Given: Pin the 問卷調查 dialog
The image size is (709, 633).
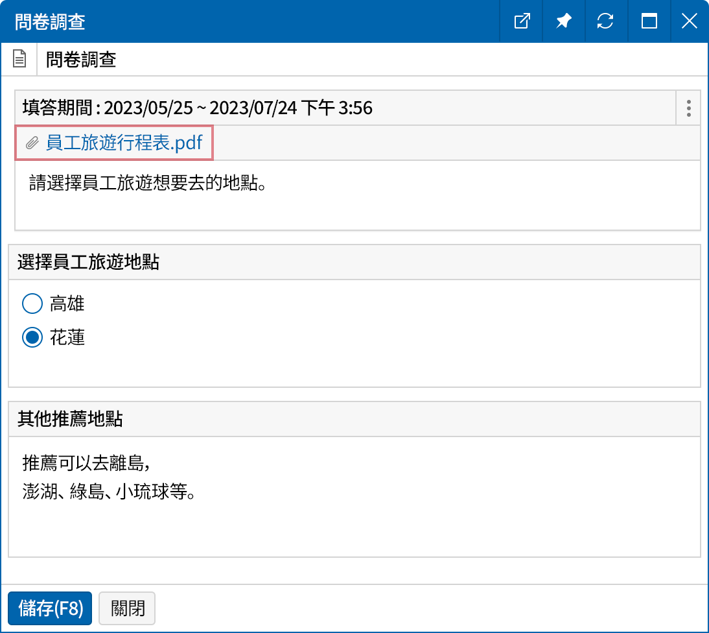Looking at the screenshot, I should pyautogui.click(x=563, y=21).
